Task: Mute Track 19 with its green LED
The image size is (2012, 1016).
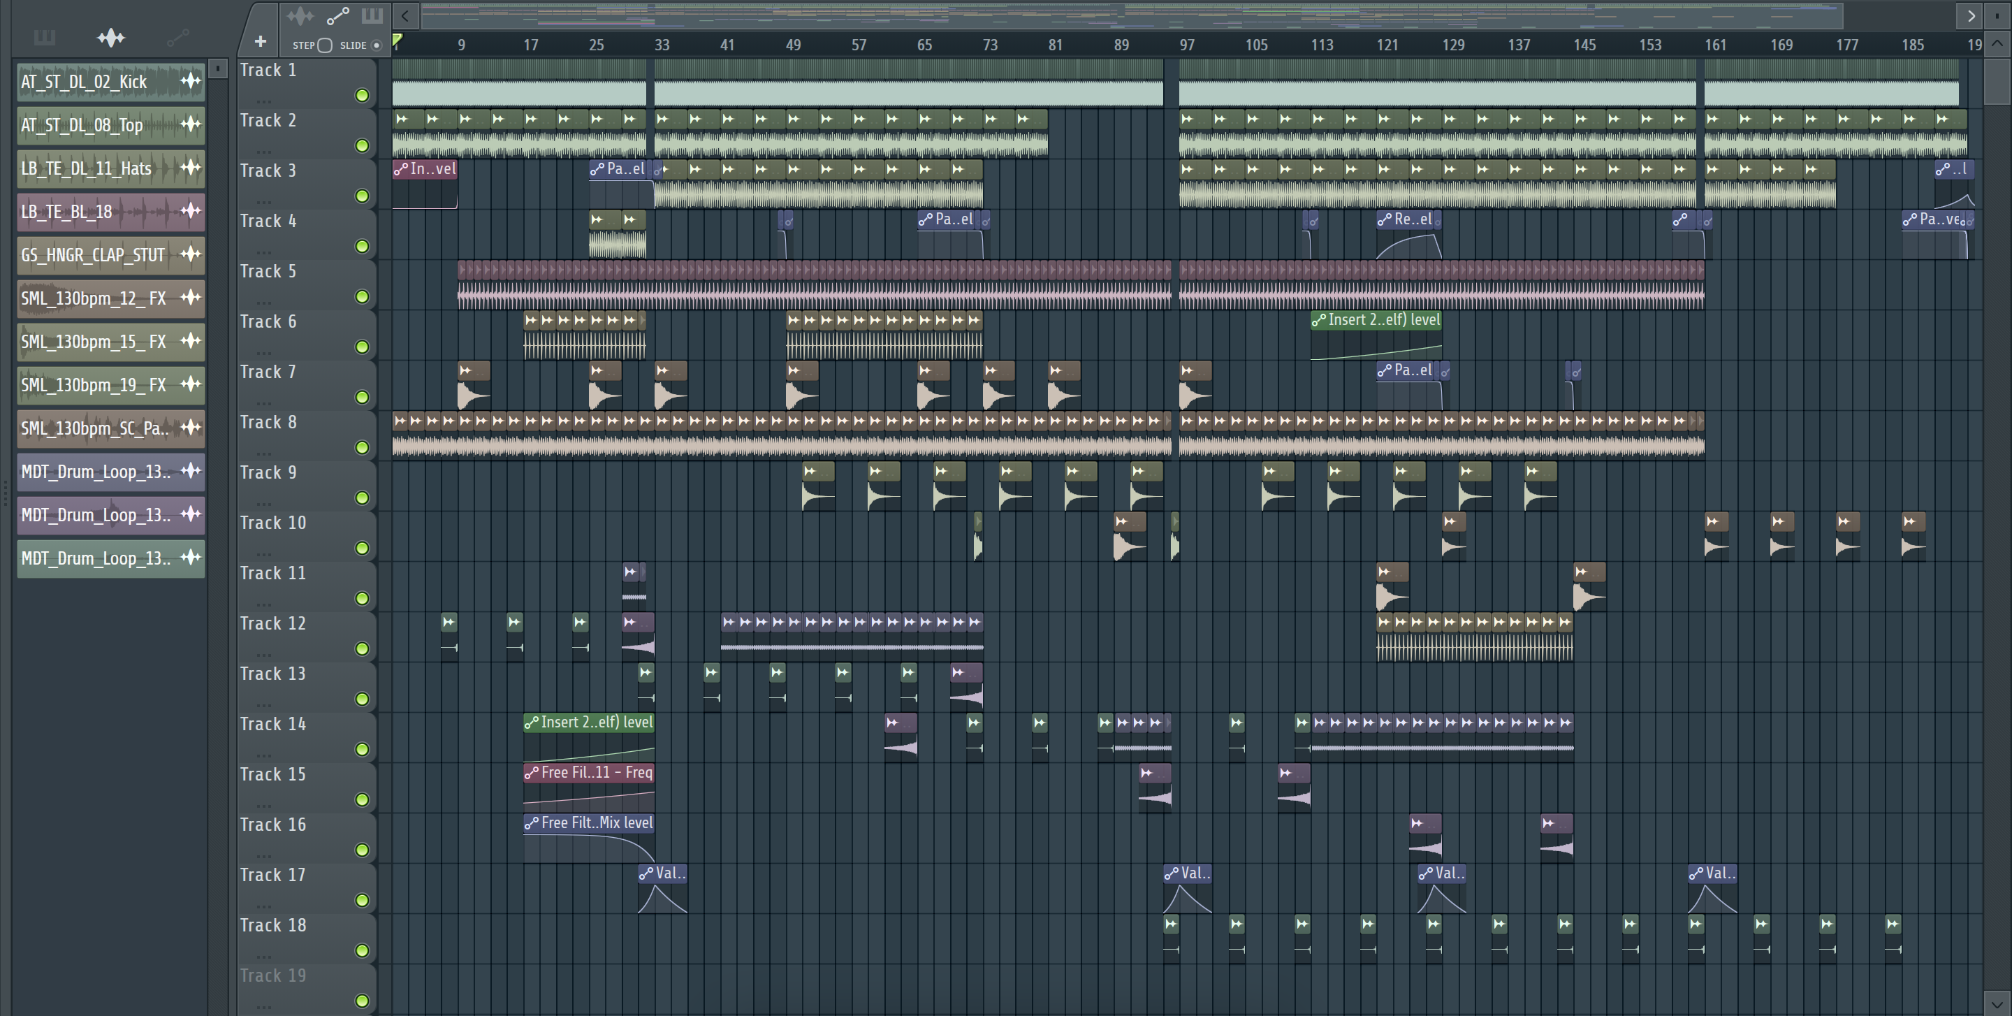Action: coord(362,1001)
